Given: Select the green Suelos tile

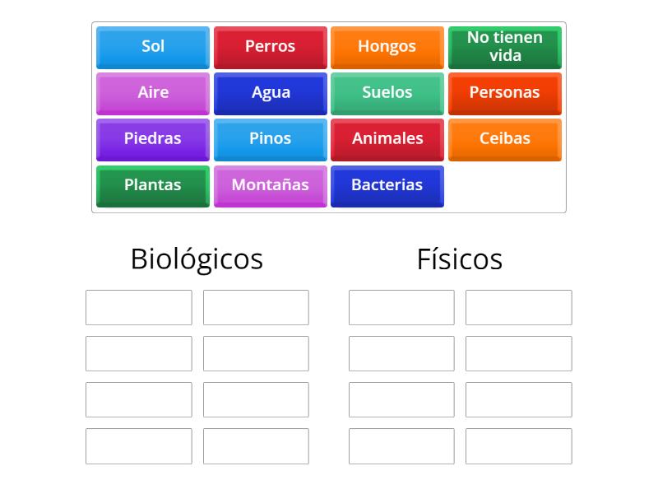Looking at the screenshot, I should pos(387,94).
